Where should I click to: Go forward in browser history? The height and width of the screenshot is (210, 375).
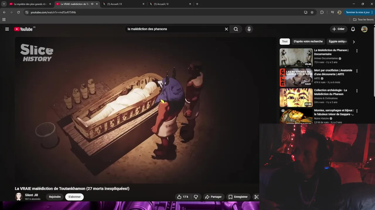coord(11,12)
